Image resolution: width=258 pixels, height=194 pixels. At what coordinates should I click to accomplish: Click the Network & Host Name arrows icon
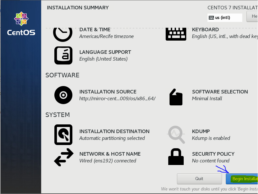point(63,157)
